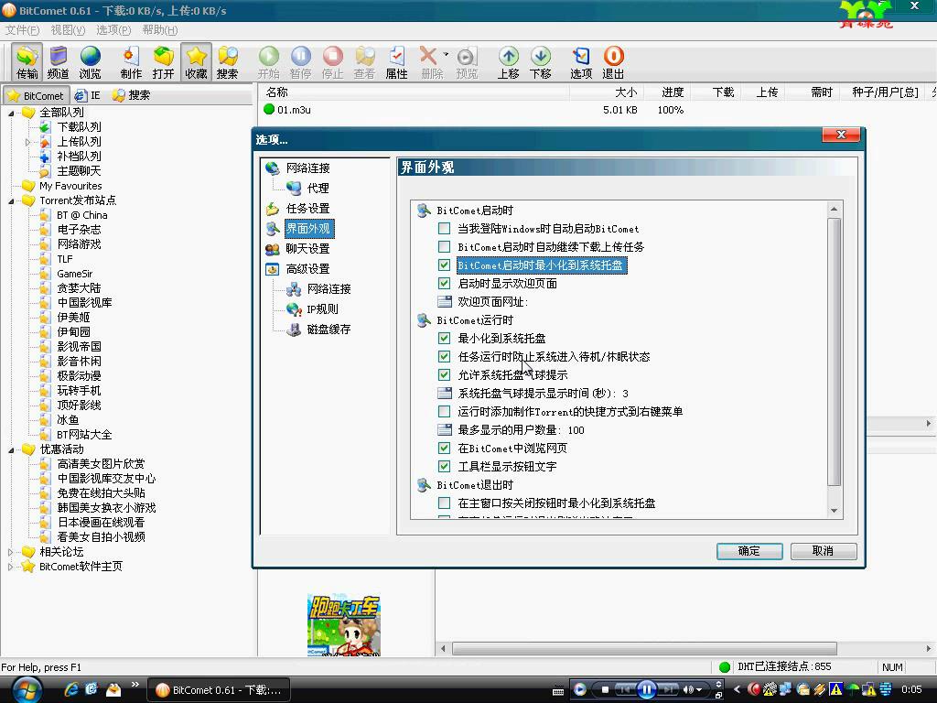Image resolution: width=937 pixels, height=703 pixels.
Task: Select 网络连接 at top of options tree
Action: coord(307,168)
